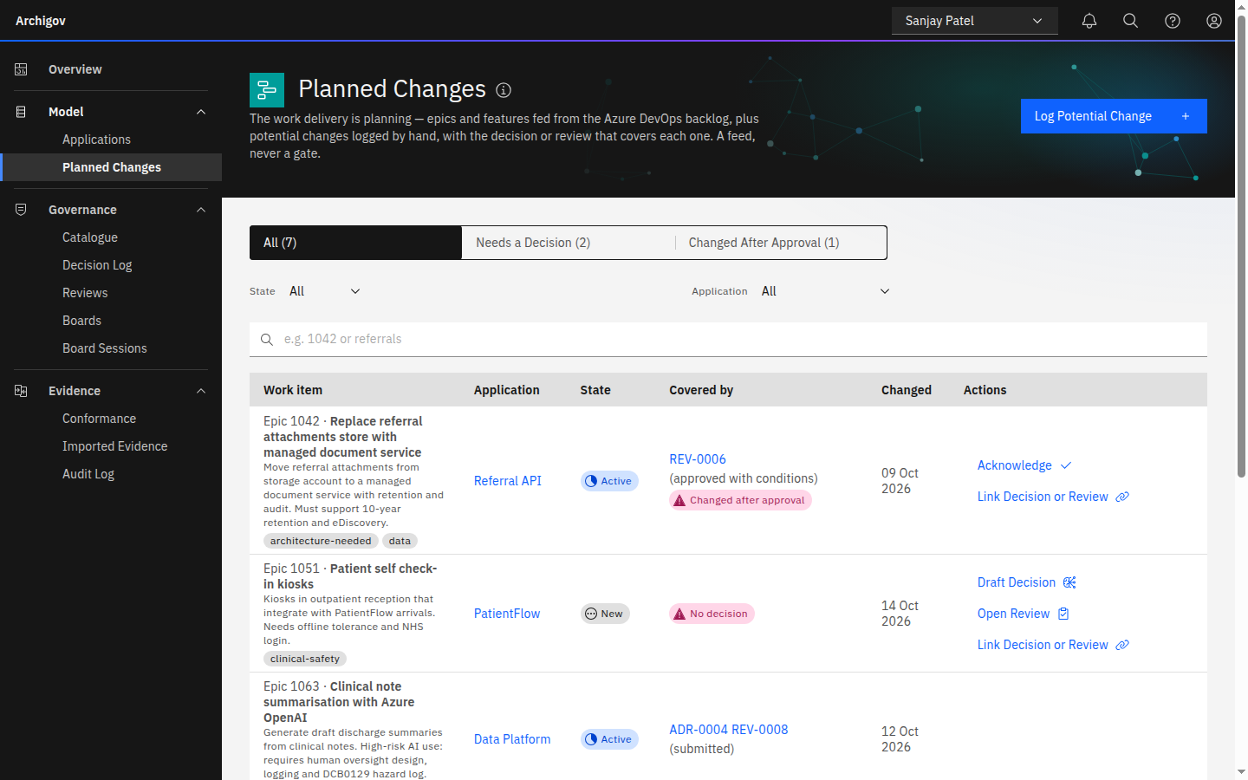The image size is (1248, 780).
Task: Click the Planned Changes page header icon
Action: pyautogui.click(x=267, y=90)
